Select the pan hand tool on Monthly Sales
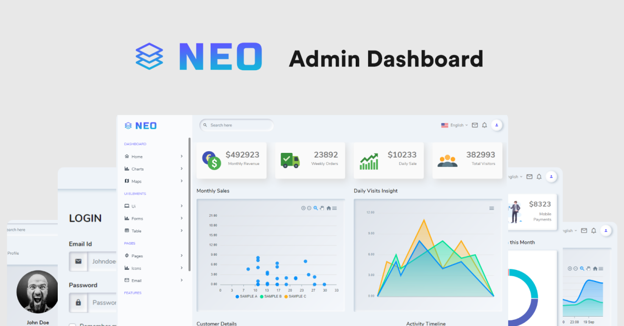 click(x=322, y=208)
